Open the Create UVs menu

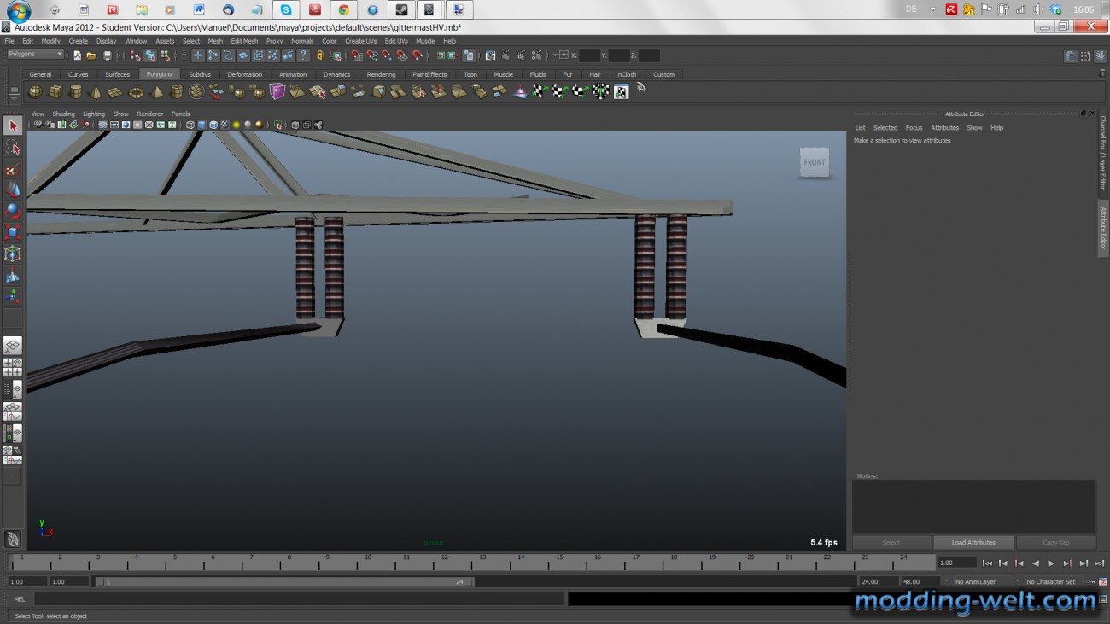[360, 41]
